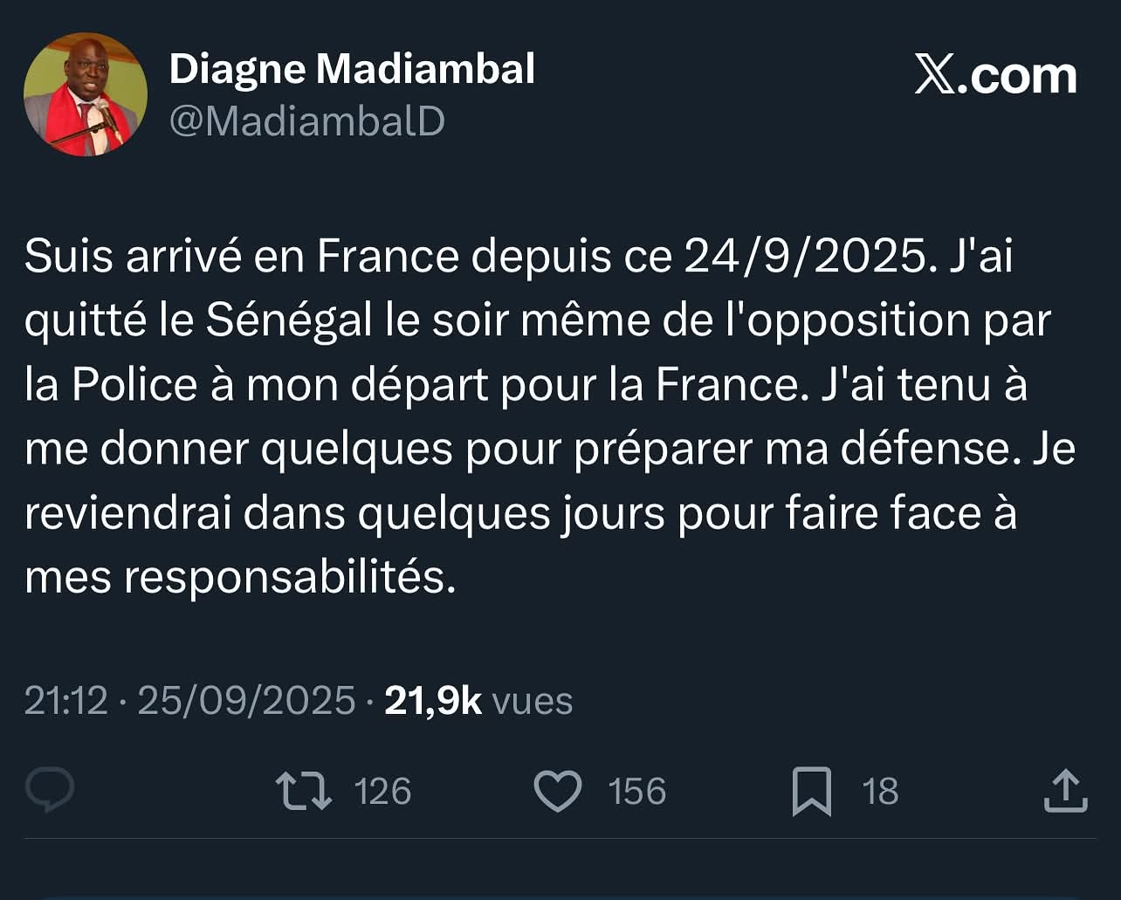
Task: Click the reply speech bubble icon
Action: click(x=51, y=790)
